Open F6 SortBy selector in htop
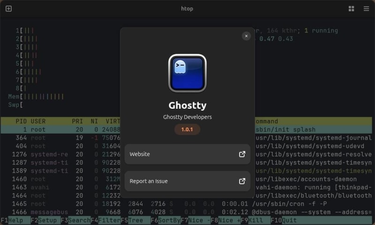 point(165,220)
